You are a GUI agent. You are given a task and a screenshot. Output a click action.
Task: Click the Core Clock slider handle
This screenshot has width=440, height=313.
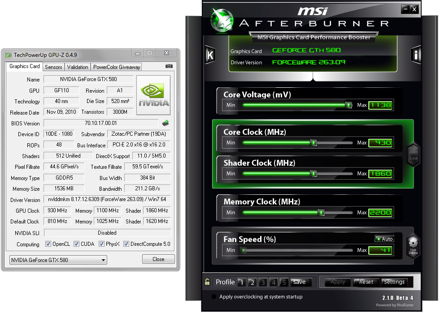[314, 143]
